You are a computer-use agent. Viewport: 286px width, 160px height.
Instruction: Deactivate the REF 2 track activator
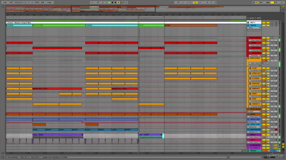[x=266, y=23]
